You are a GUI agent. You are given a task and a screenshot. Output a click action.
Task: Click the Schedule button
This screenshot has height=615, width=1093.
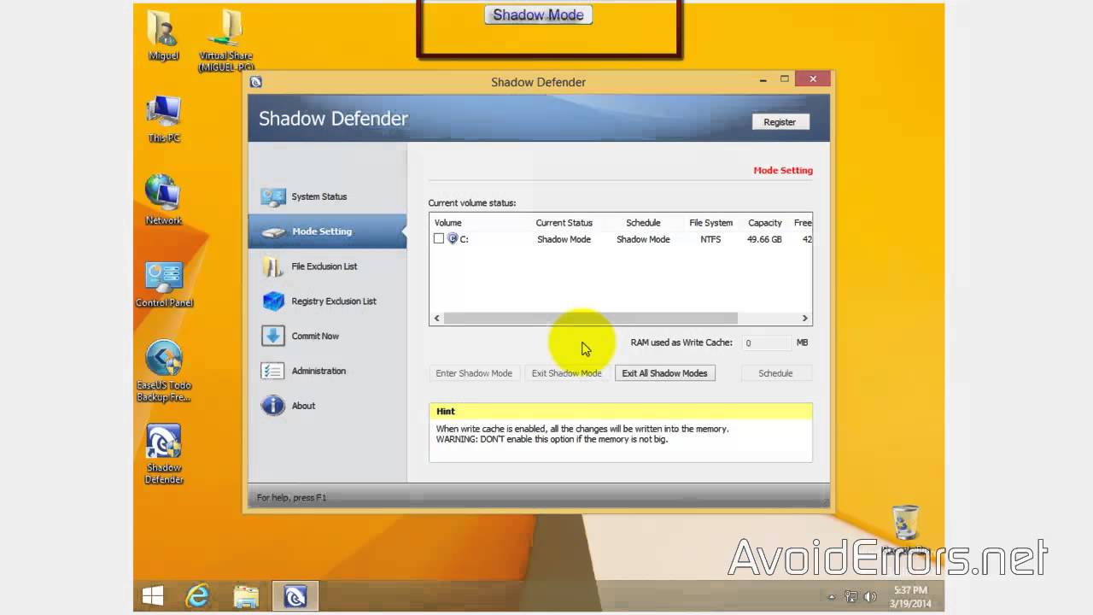tap(775, 373)
